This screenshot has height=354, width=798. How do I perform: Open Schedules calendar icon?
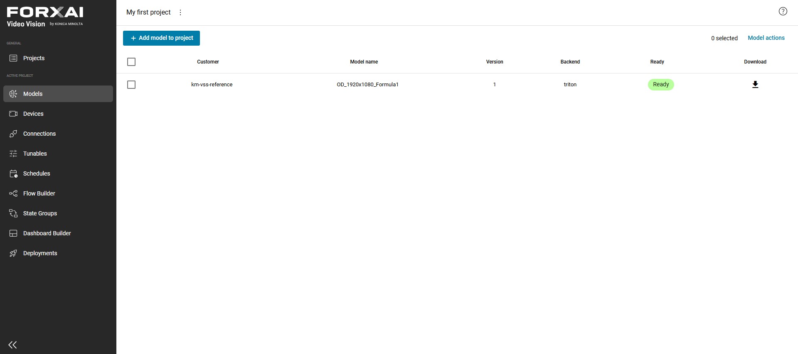pyautogui.click(x=13, y=173)
